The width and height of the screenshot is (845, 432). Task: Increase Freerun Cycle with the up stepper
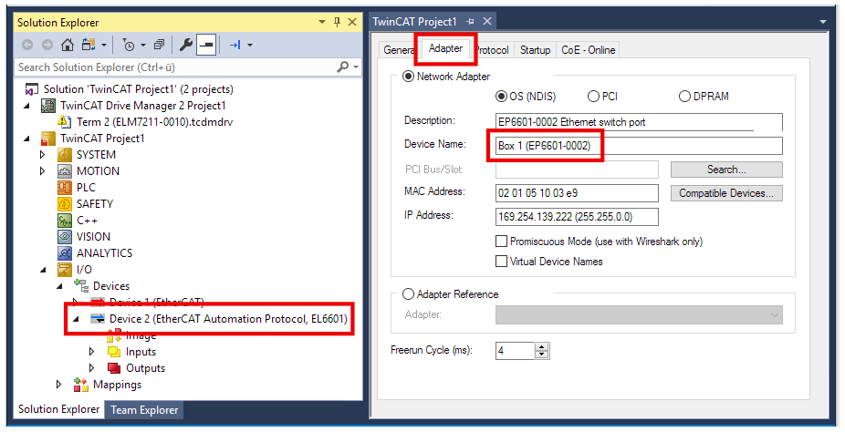[542, 347]
